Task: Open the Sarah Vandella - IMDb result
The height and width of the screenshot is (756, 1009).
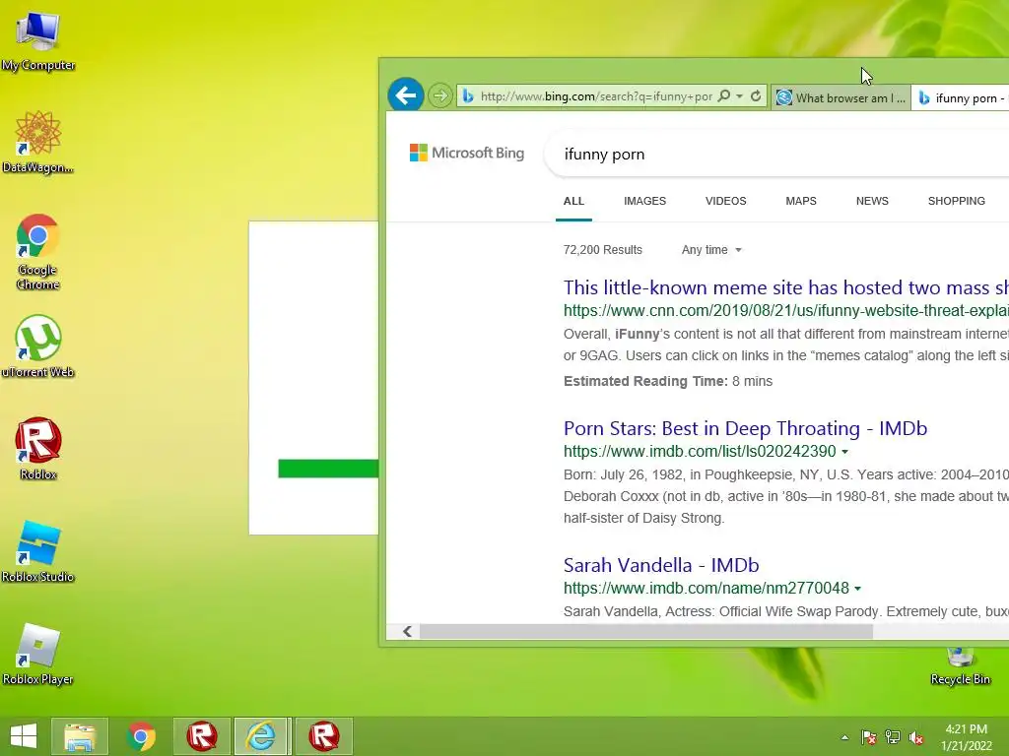Action: point(661,565)
